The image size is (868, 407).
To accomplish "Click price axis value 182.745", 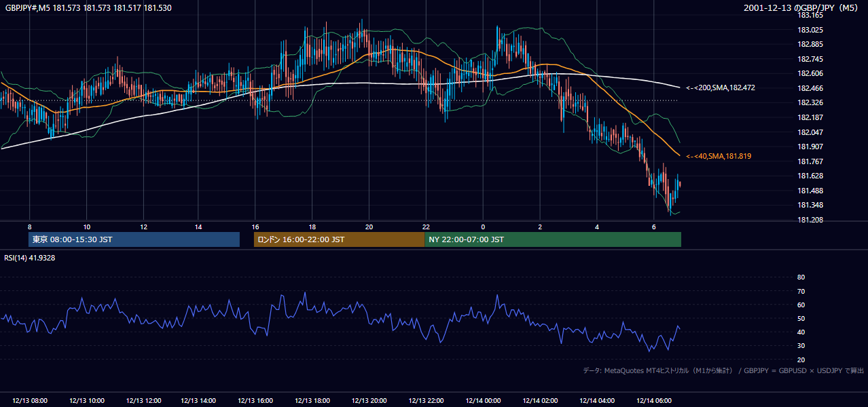I will pos(810,59).
